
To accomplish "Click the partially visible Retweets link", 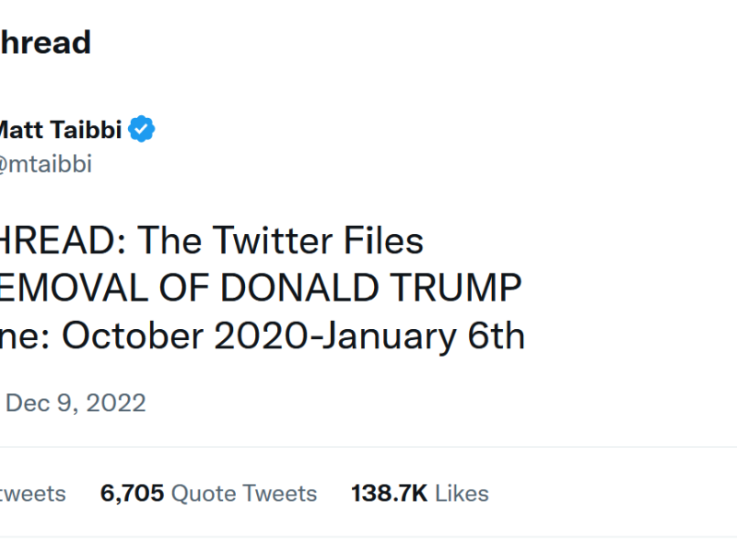I will click(x=33, y=493).
